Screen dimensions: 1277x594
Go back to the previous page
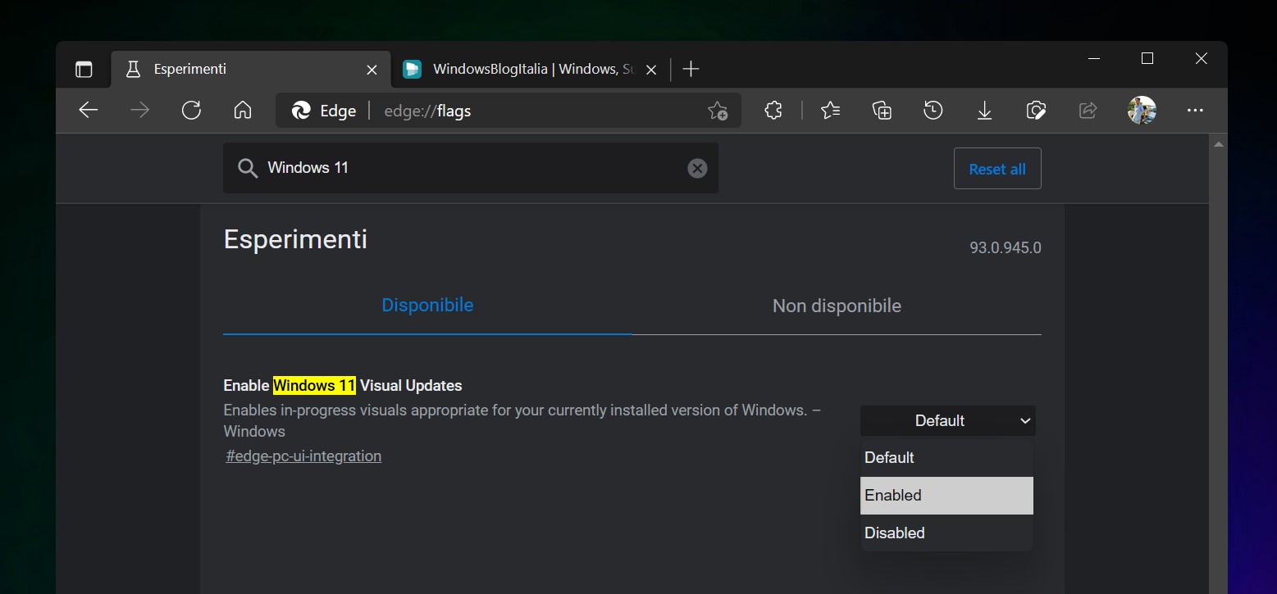pyautogui.click(x=88, y=111)
